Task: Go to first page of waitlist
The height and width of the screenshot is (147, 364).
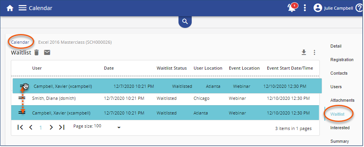Action: point(20,127)
